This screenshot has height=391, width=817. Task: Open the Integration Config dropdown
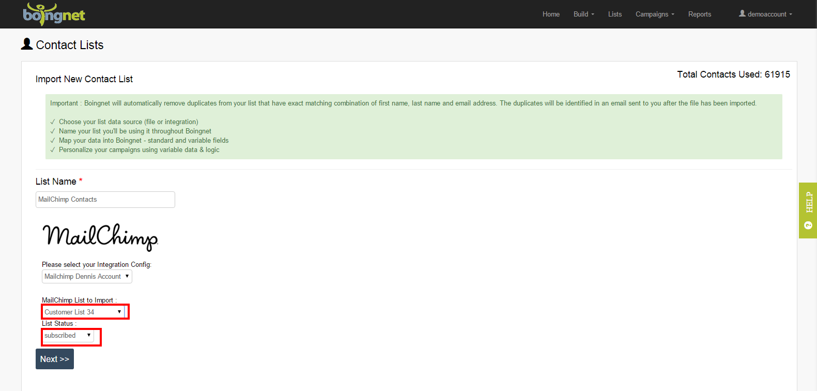click(x=87, y=277)
